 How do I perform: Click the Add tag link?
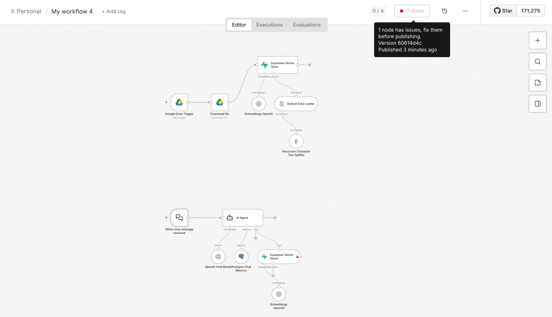[x=114, y=11]
